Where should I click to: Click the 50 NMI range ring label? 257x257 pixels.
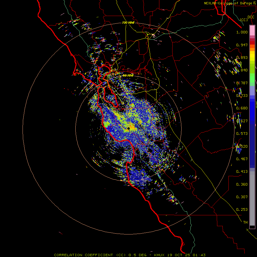[x=128, y=75]
